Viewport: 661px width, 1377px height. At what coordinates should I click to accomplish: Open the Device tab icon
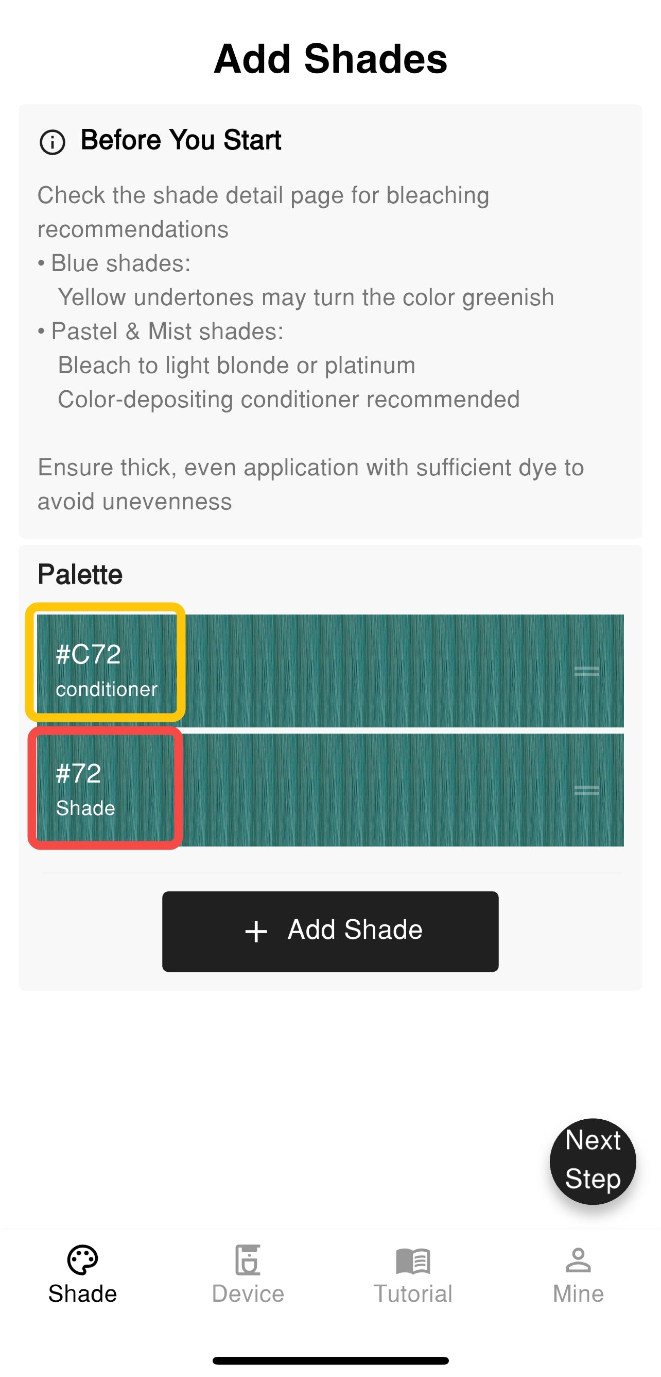pos(248,1259)
